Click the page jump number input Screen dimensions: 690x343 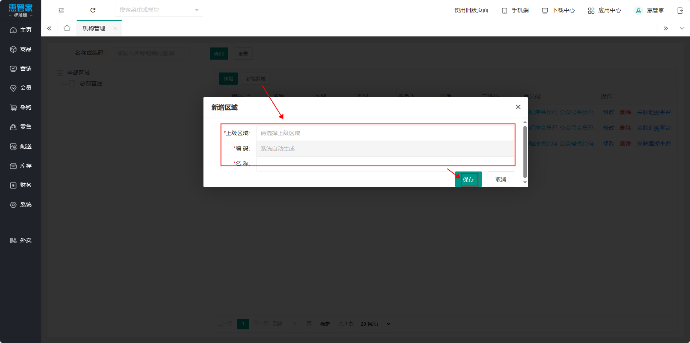295,324
